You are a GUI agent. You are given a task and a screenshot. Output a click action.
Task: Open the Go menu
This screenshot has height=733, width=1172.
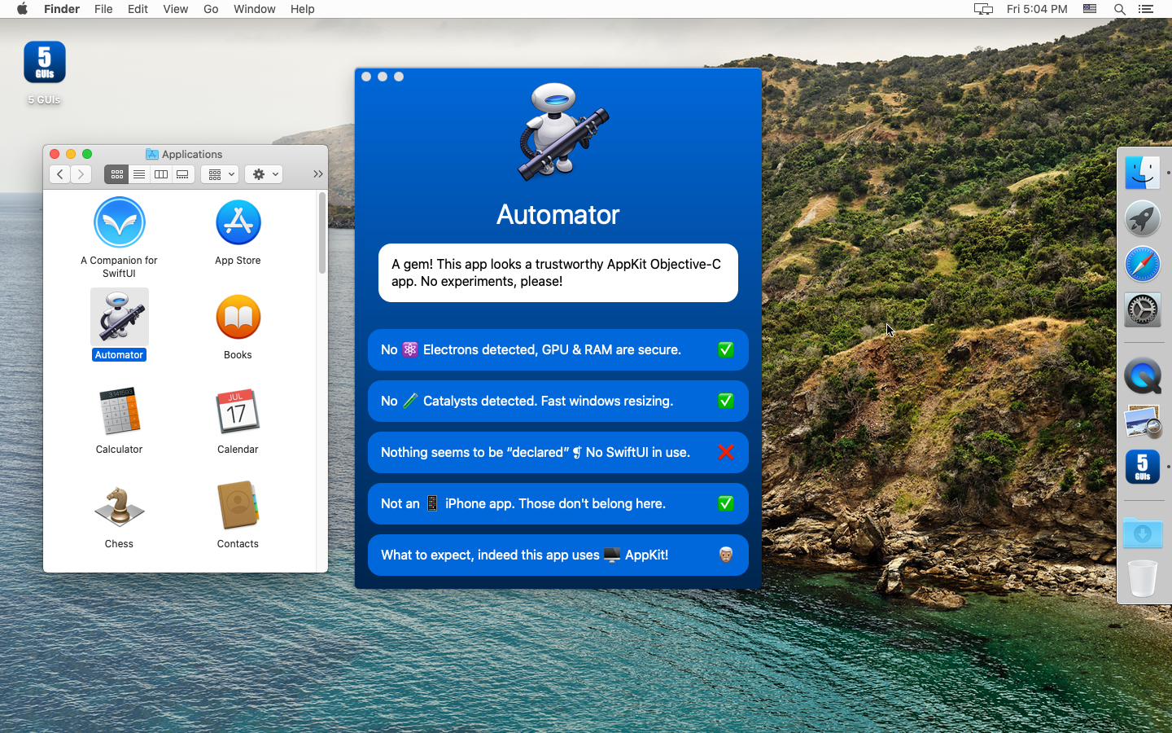pos(211,9)
